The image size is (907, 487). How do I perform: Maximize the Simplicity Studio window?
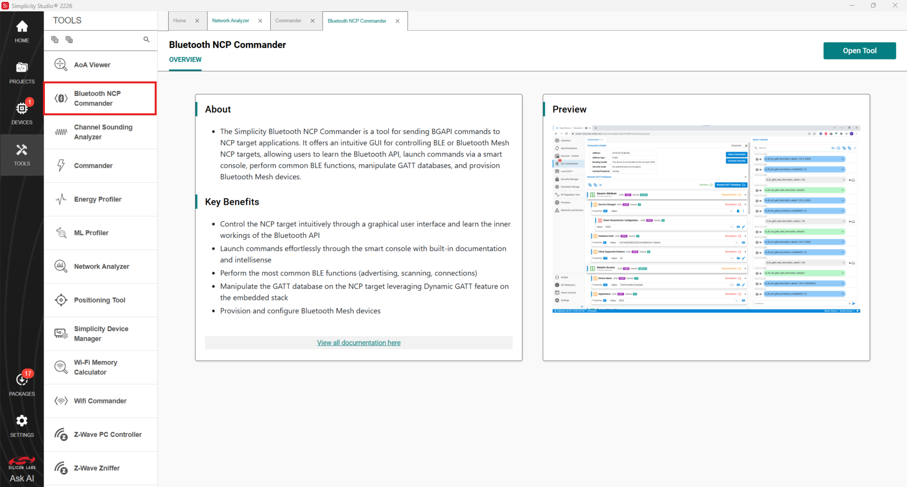[873, 6]
